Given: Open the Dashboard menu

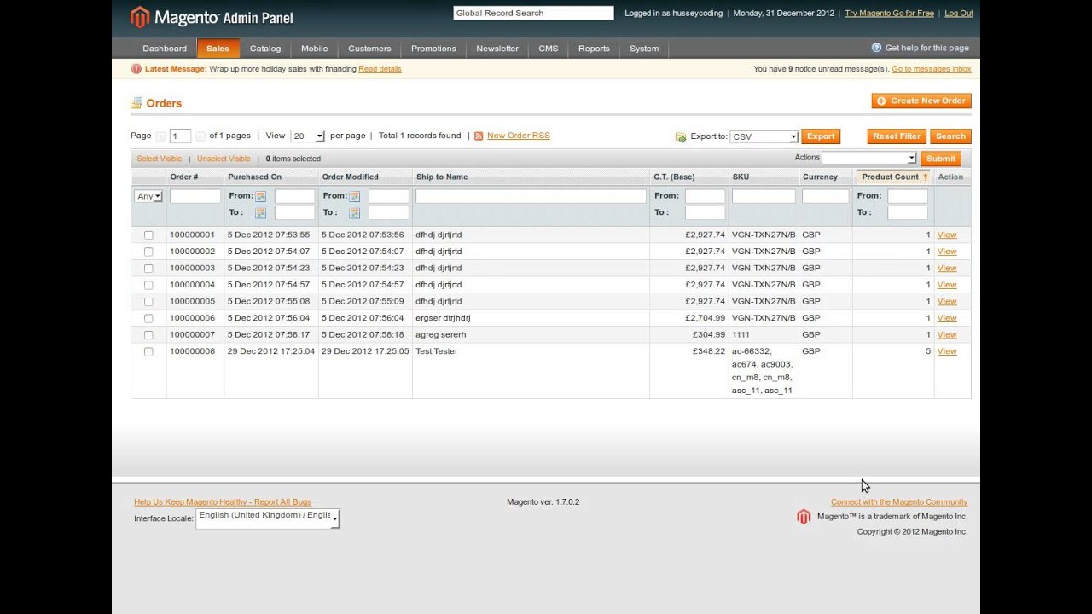Looking at the screenshot, I should pos(165,49).
